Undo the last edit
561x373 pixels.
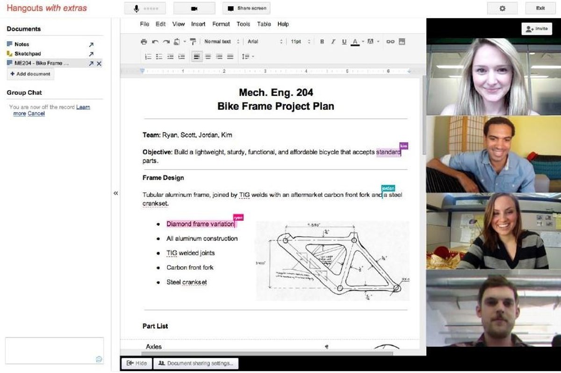point(155,42)
